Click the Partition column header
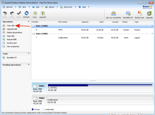Screen dimensions: 155x115 pyautogui.click(x=44, y=22)
